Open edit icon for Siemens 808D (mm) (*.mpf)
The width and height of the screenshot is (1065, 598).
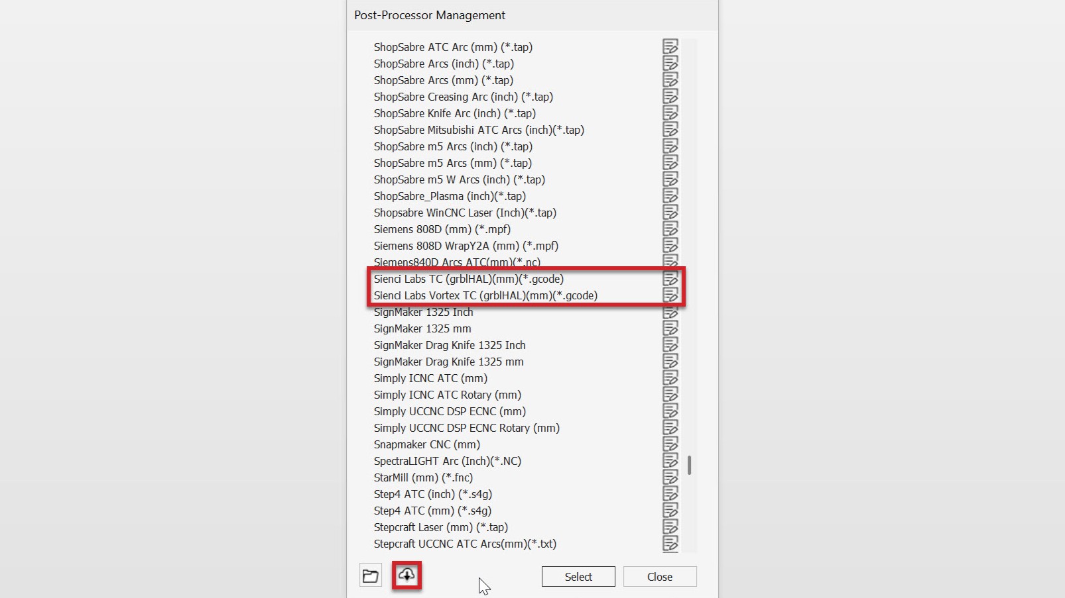tap(670, 228)
